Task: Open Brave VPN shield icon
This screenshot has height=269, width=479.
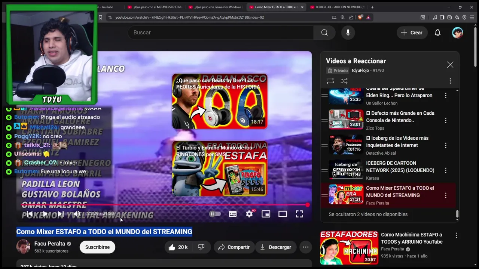Action: [x=464, y=17]
